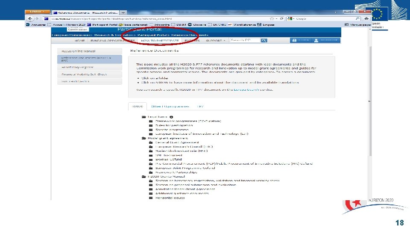Screen dimensions: 410x231
Task: Click Participant Portal in the breadcrumb
Action: coord(153,35)
